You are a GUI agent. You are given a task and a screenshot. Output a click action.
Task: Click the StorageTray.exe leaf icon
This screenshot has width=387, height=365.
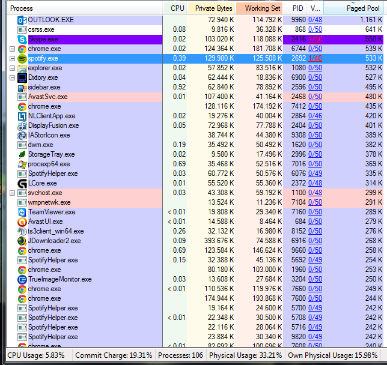(22, 155)
